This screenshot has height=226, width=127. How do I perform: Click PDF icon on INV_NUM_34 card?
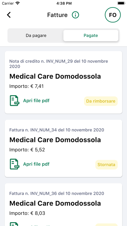point(15,164)
